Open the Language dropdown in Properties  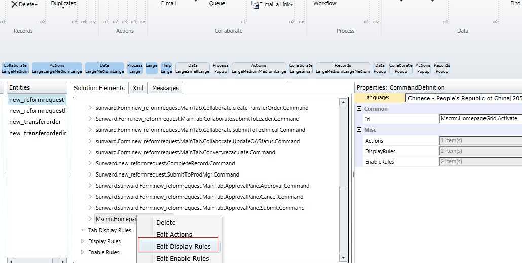pyautogui.click(x=464, y=98)
